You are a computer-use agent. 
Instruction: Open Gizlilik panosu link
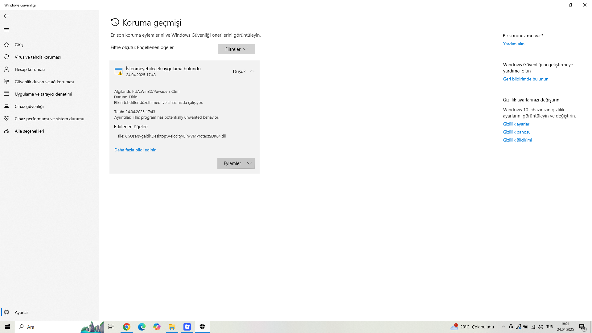[x=517, y=132]
